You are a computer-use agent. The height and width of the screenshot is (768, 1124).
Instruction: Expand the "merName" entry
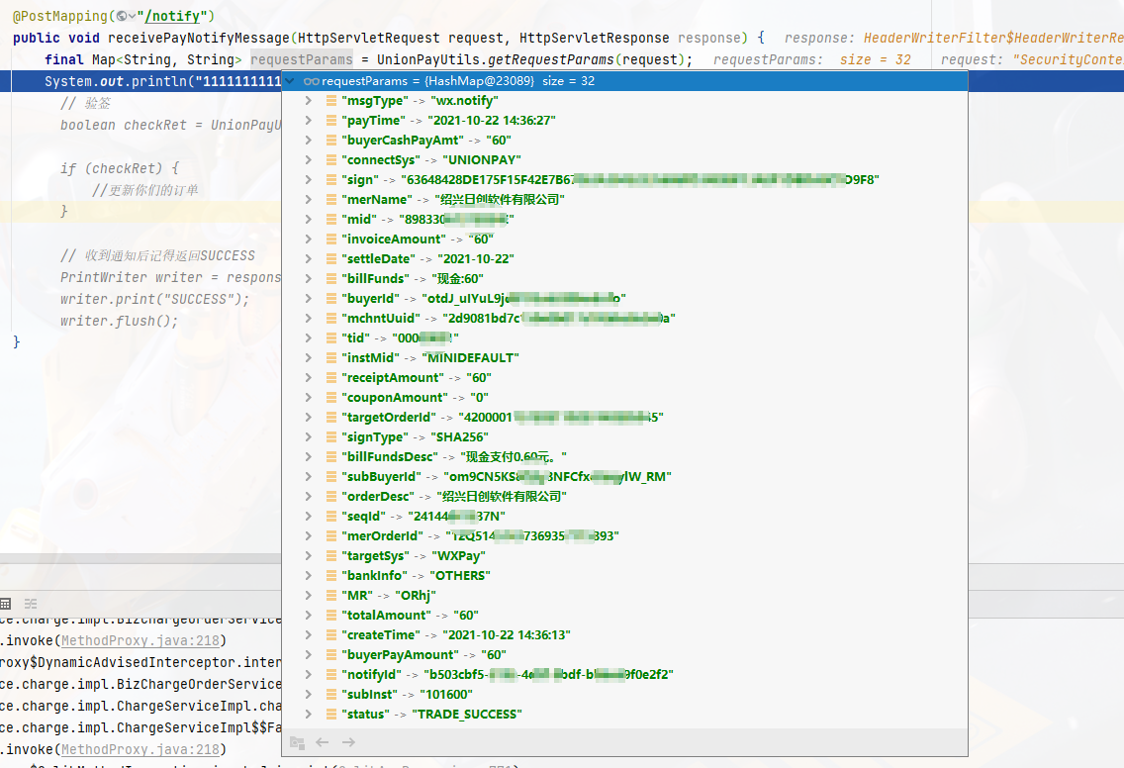point(309,199)
